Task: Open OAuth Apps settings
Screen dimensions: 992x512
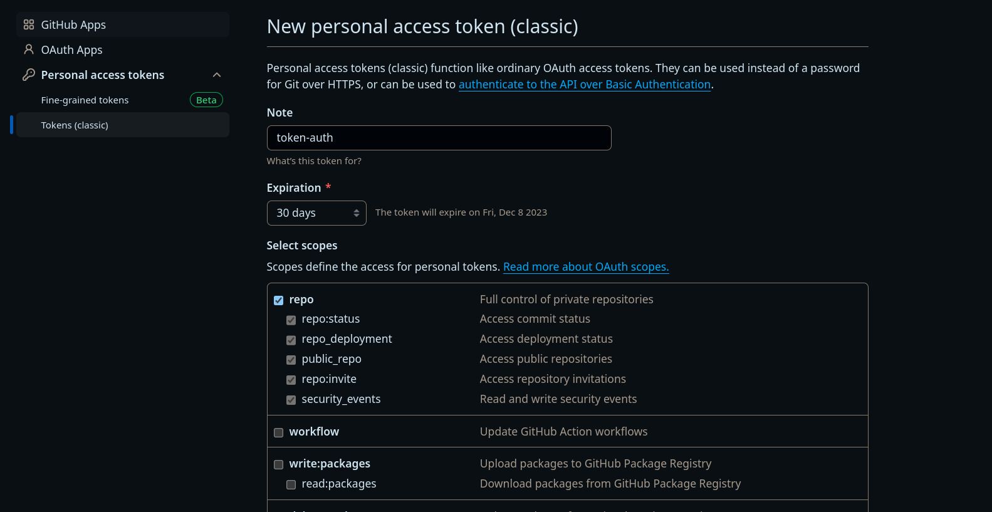Action: coord(71,50)
